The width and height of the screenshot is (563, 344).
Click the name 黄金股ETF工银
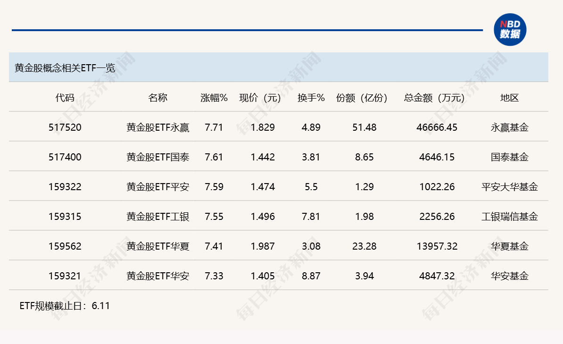(157, 217)
